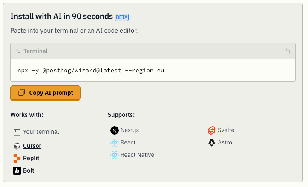Viewport: 308px width, 187px height.
Task: Open the Replit link
Action: pyautogui.click(x=31, y=158)
